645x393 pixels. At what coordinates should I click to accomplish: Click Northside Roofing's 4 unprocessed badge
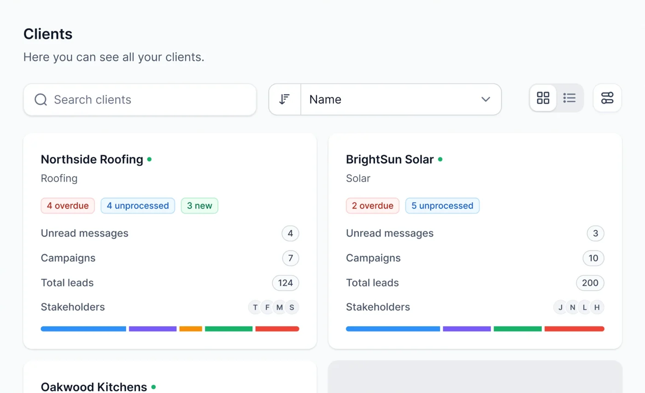pyautogui.click(x=138, y=206)
